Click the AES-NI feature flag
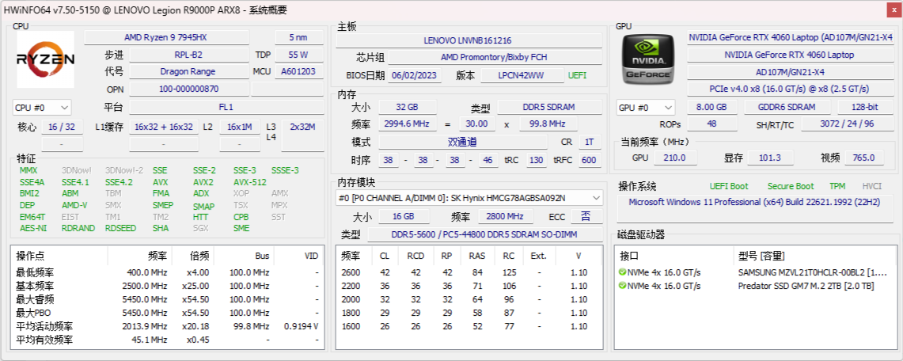Screen dimensions: 903x361 point(32,228)
